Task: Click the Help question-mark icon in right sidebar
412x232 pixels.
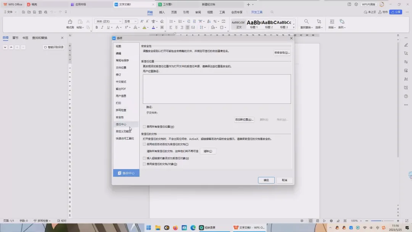Action: pos(406,96)
